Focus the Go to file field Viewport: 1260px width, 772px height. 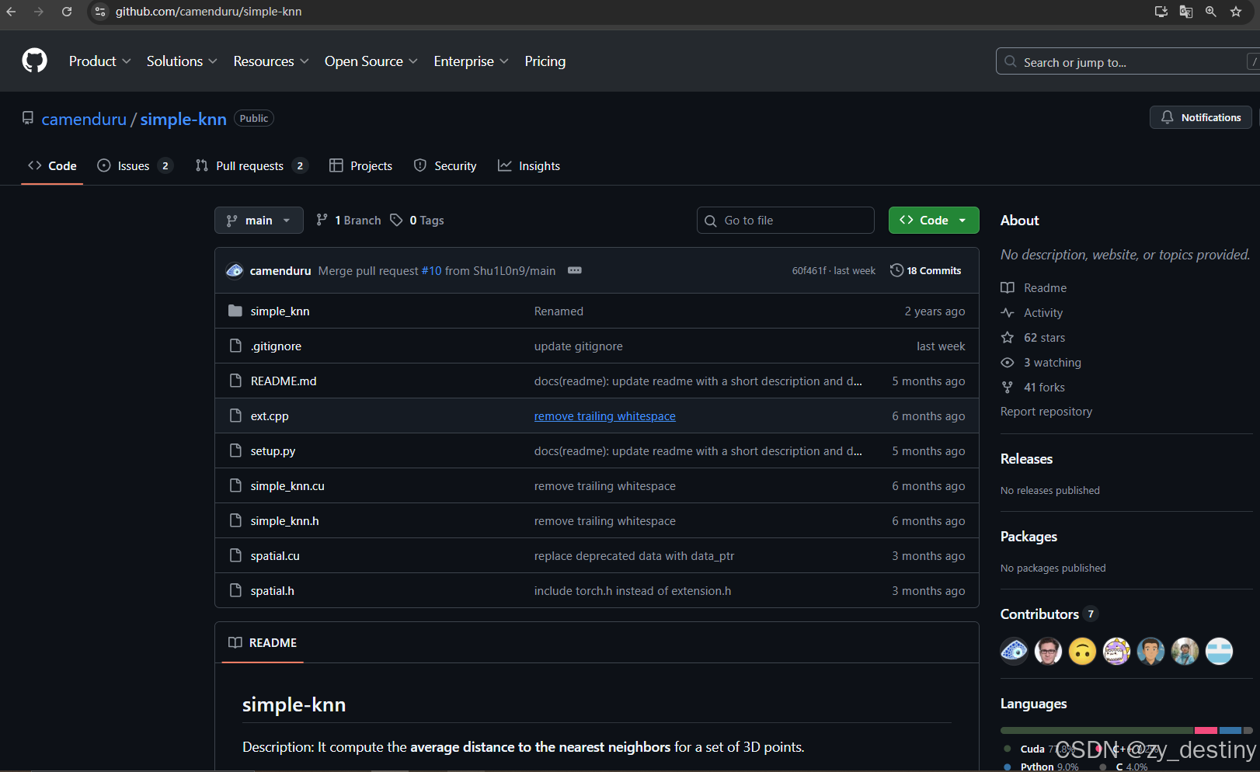pos(785,221)
